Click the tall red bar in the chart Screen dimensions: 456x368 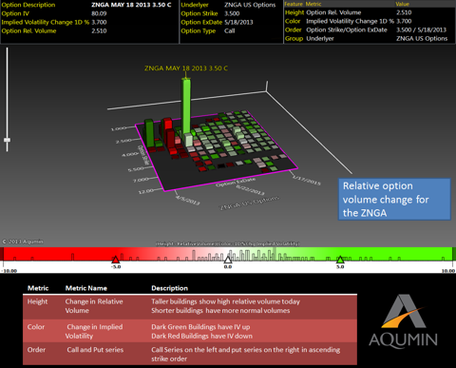(x=167, y=134)
